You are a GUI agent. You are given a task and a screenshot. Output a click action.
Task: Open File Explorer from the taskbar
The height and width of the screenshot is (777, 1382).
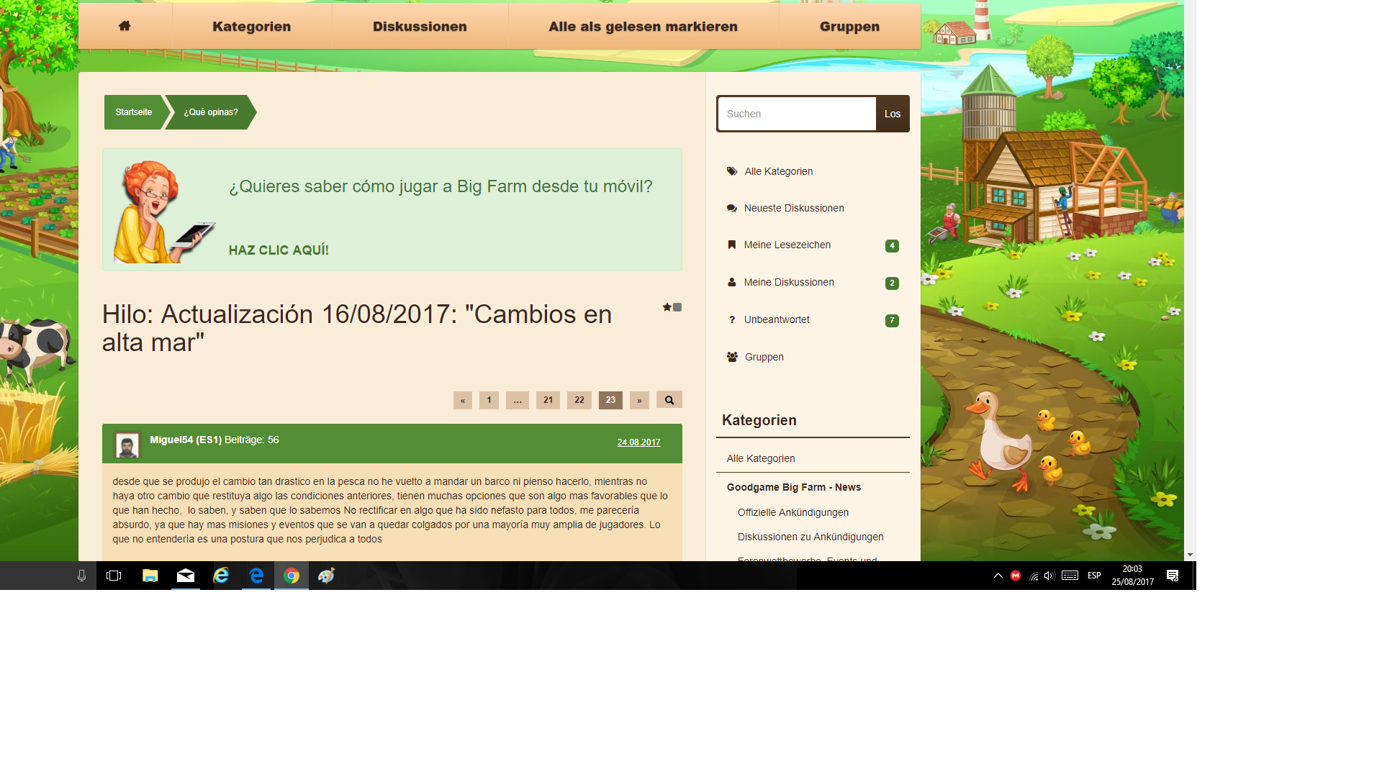(150, 576)
